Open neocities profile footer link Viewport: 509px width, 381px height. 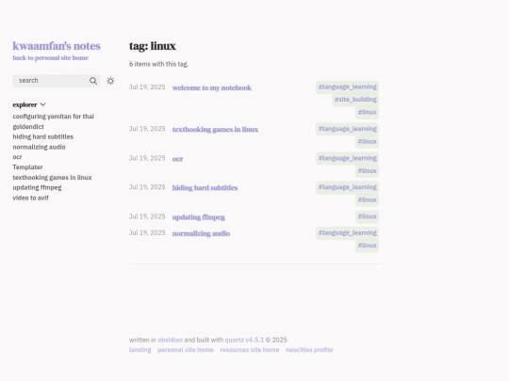click(309, 350)
